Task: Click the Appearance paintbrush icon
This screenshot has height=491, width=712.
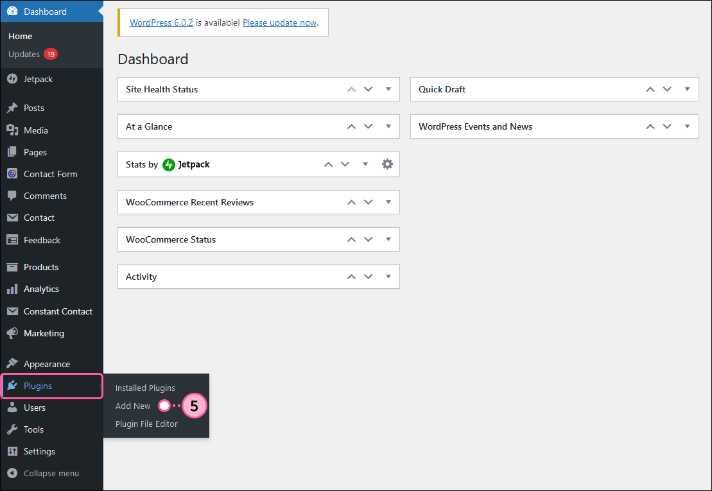Action: (x=12, y=363)
